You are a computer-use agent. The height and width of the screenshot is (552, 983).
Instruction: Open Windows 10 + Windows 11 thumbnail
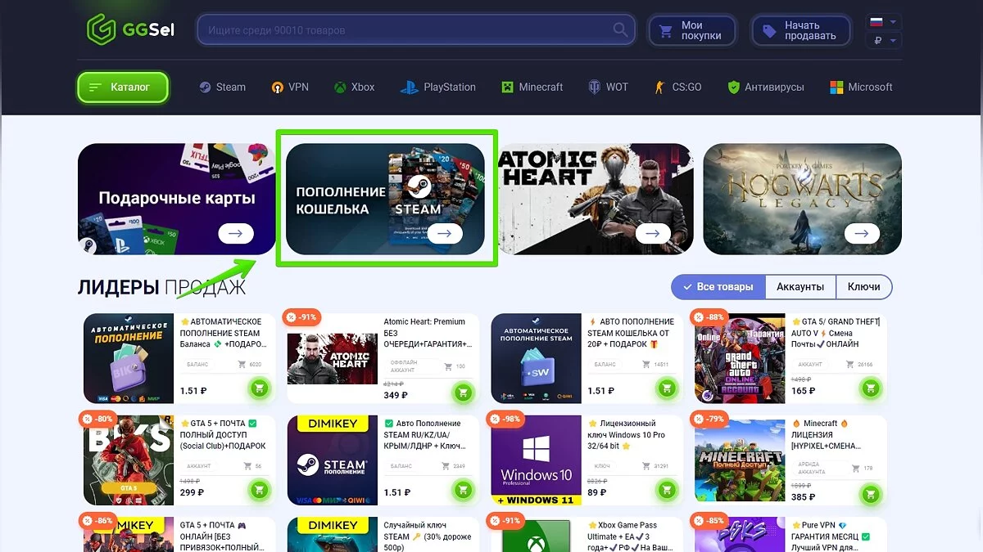(537, 460)
